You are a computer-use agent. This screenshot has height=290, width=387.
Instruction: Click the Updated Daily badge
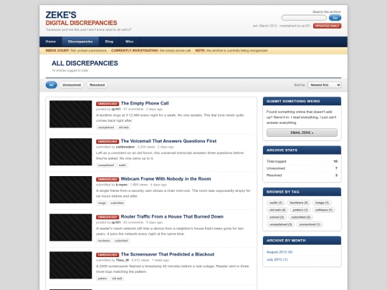(327, 26)
